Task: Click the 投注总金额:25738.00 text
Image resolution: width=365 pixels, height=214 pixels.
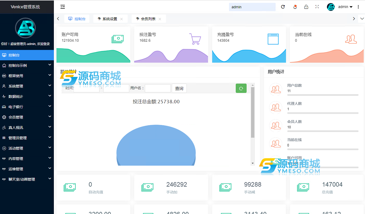Action: coord(156,102)
